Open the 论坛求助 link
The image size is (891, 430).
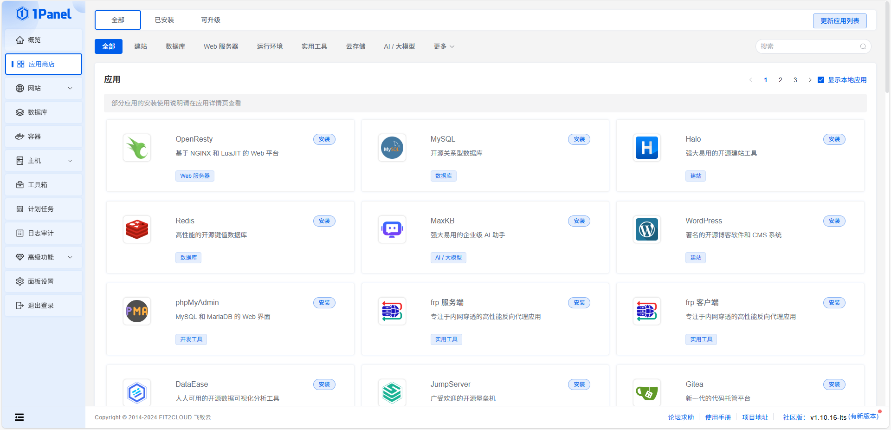(x=681, y=417)
